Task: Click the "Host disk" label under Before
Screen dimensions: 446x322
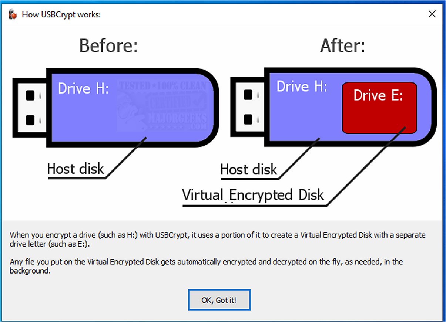Action: tap(76, 169)
